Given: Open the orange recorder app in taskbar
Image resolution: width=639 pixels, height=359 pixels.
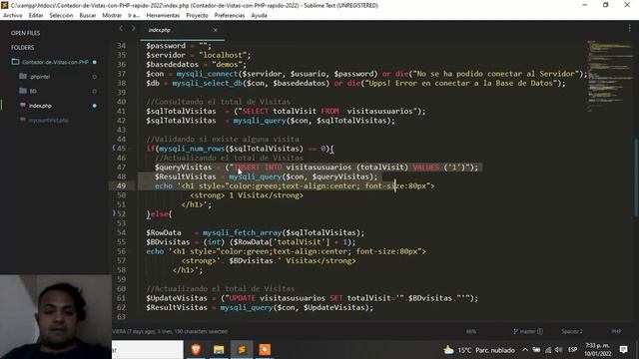Looking at the screenshot, I should pos(265,350).
